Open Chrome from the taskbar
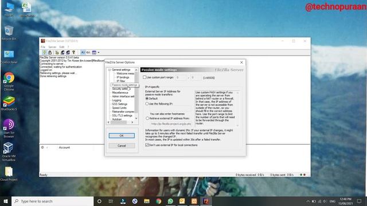This screenshot has height=206, width=367. tap(158, 201)
